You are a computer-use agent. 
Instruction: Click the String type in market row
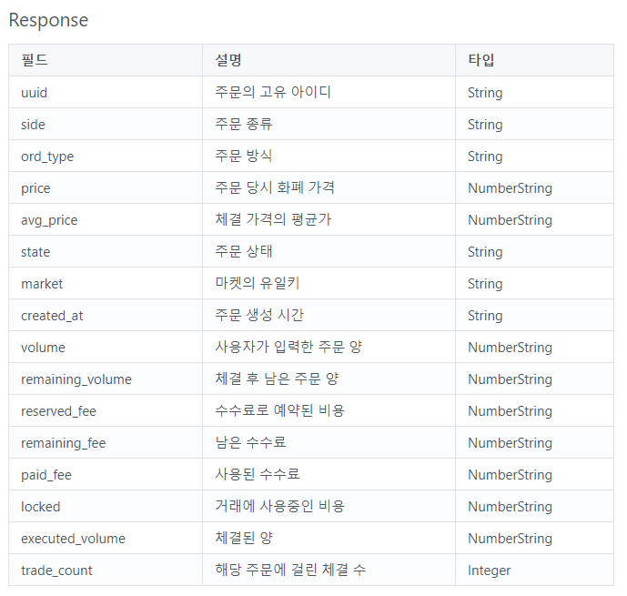pos(485,284)
